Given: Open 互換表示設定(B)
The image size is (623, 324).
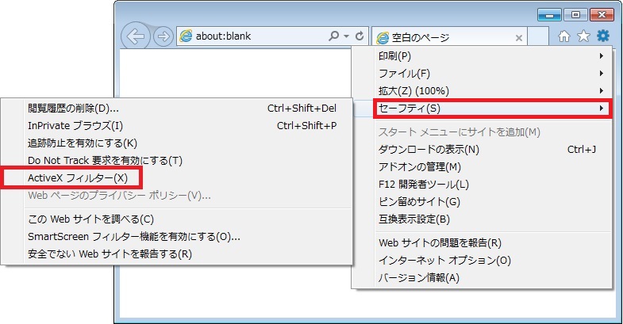Looking at the screenshot, I should 482,219.
